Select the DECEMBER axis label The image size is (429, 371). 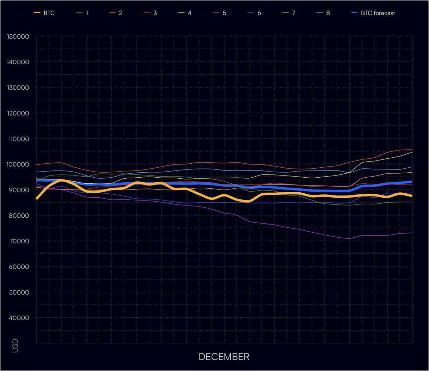(x=224, y=356)
